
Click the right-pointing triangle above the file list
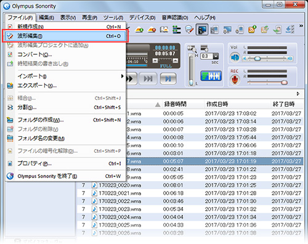tap(298, 94)
